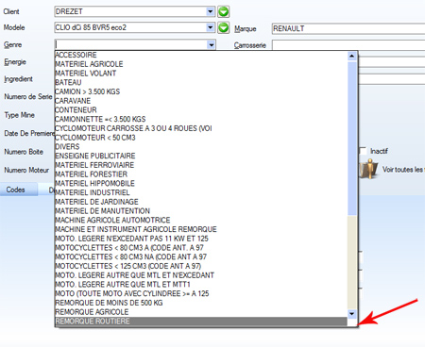The height and width of the screenshot is (347, 425).
Task: Select MATERIEL HIPPOMOBILE
Action: pyautogui.click(x=201, y=184)
